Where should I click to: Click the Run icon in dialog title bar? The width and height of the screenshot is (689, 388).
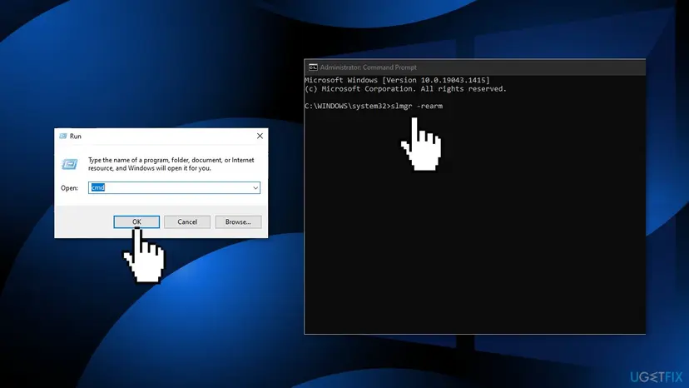(x=63, y=136)
